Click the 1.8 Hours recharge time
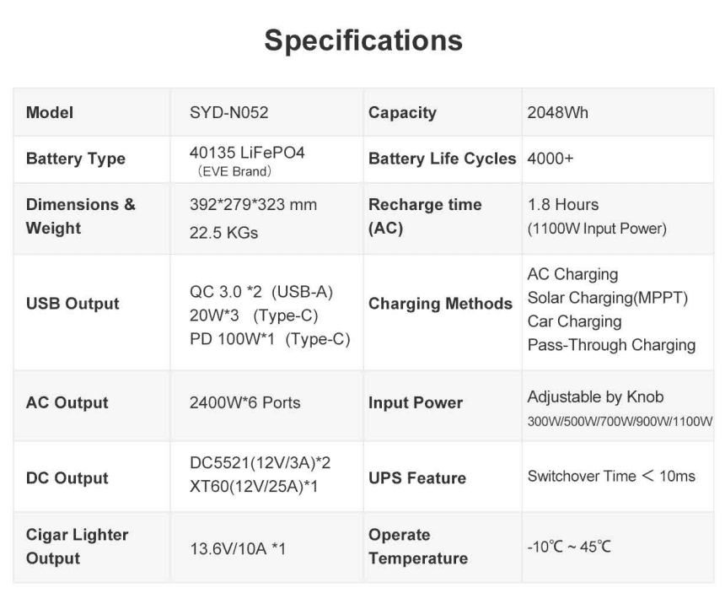 pos(562,205)
